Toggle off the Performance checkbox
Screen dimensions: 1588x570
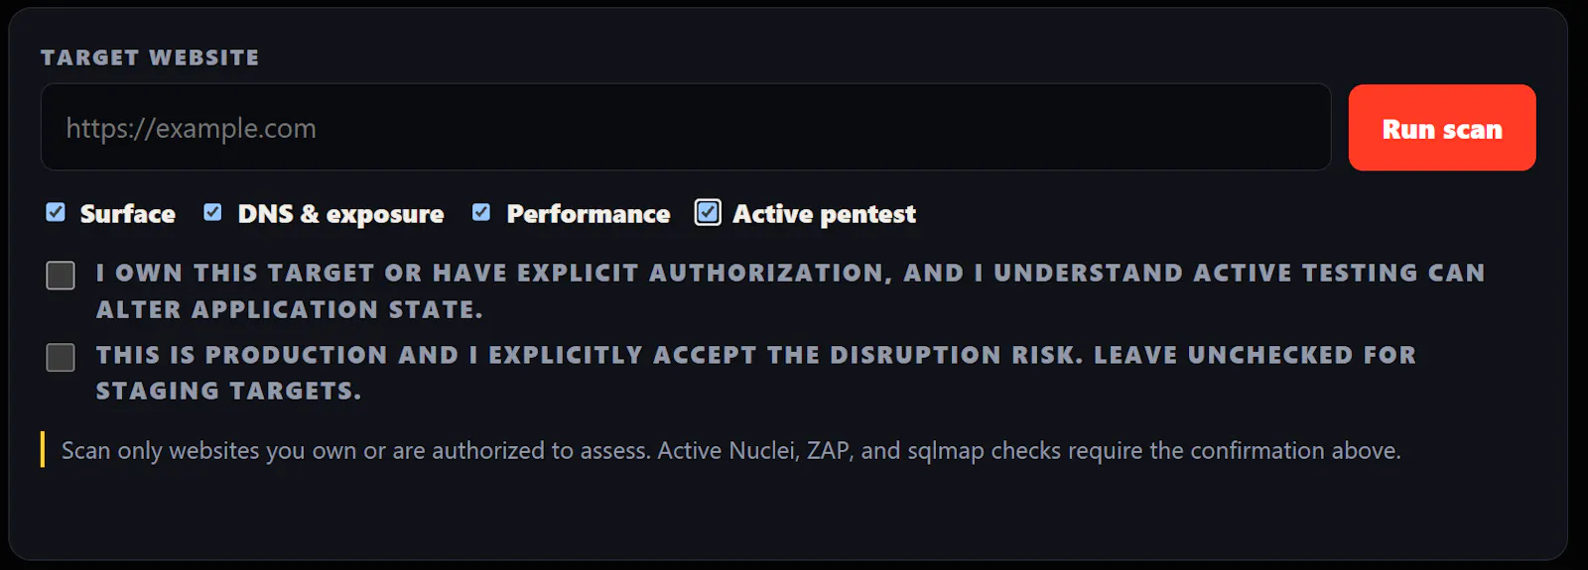[481, 212]
